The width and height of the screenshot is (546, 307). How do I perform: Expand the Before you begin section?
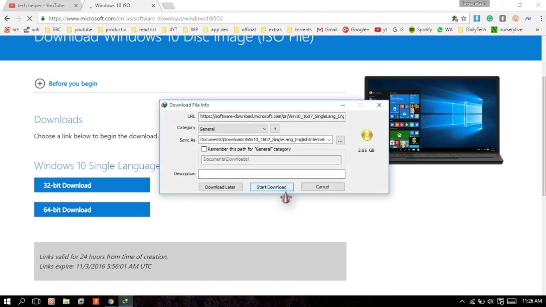coord(66,84)
